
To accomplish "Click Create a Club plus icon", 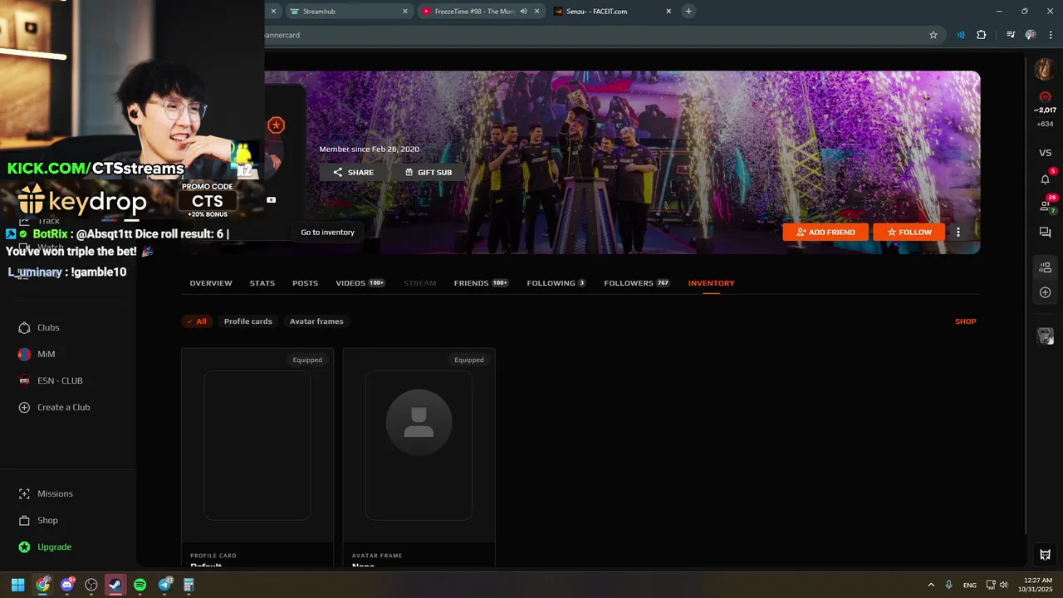I will (24, 407).
